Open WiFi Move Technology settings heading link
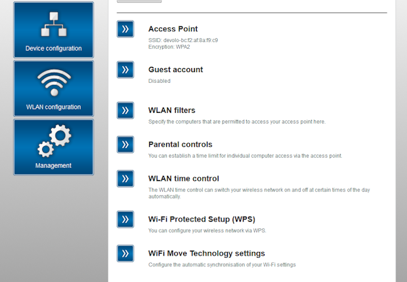 206,253
